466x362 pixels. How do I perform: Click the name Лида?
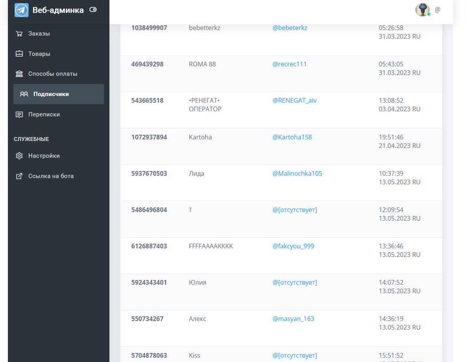(196, 174)
